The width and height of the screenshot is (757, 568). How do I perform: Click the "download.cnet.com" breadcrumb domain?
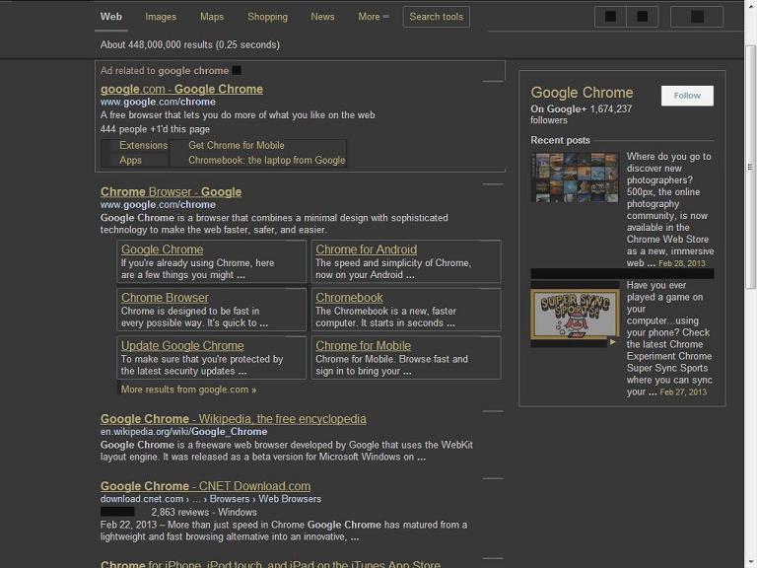click(x=142, y=499)
